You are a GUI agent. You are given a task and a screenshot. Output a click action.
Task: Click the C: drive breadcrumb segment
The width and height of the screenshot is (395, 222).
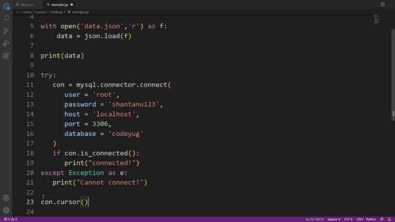18,12
